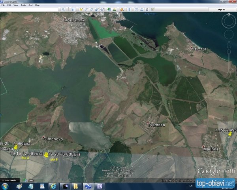
Task: Open the Help menu
Action: pos(37,5)
